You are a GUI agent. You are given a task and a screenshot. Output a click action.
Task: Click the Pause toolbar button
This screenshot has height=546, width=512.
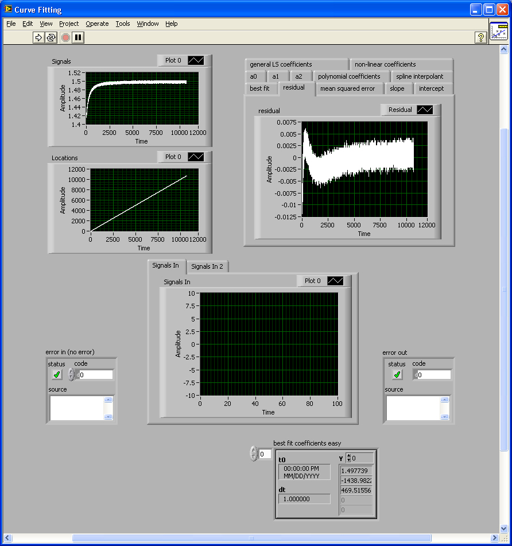[79, 37]
